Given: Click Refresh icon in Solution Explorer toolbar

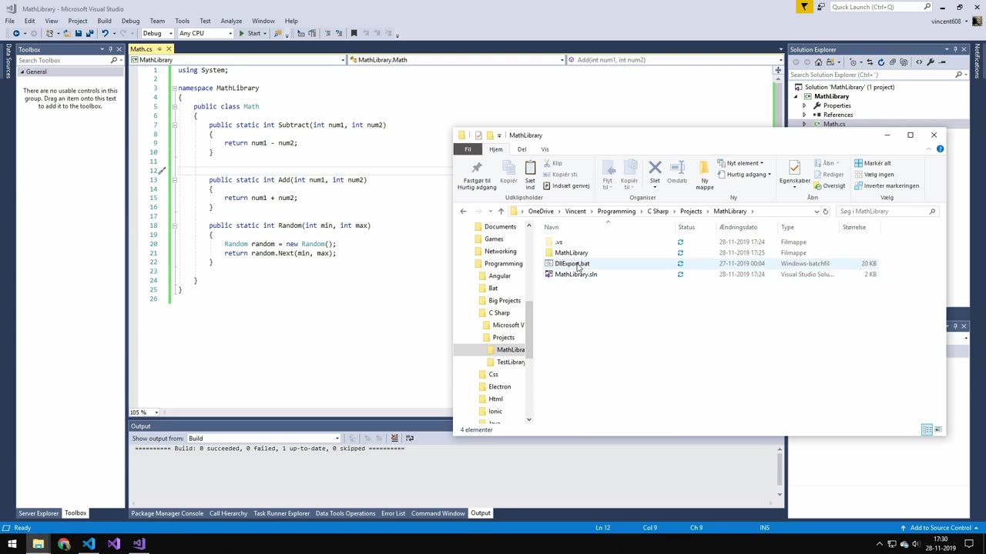Looking at the screenshot, I should 881,62.
